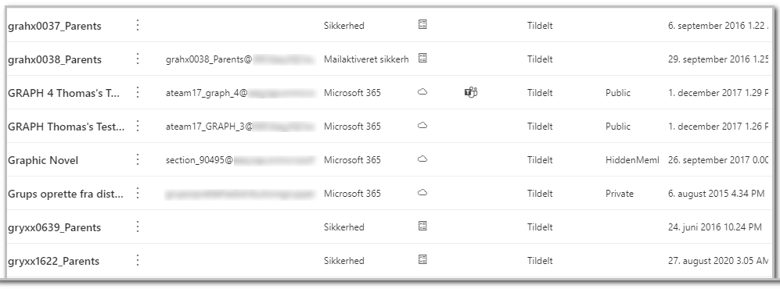Click cloud icon for Grups oprette fra dist group
The height and width of the screenshot is (289, 780).
[422, 193]
